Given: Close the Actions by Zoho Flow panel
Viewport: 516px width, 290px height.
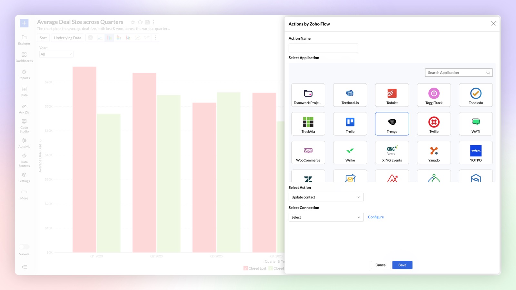Looking at the screenshot, I should pyautogui.click(x=493, y=24).
